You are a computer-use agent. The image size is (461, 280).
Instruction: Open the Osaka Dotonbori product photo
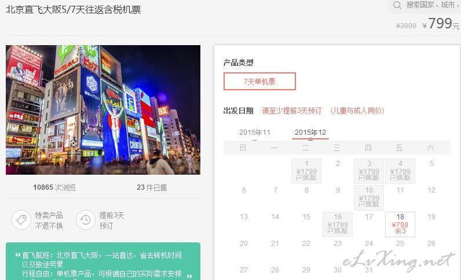[x=103, y=109]
